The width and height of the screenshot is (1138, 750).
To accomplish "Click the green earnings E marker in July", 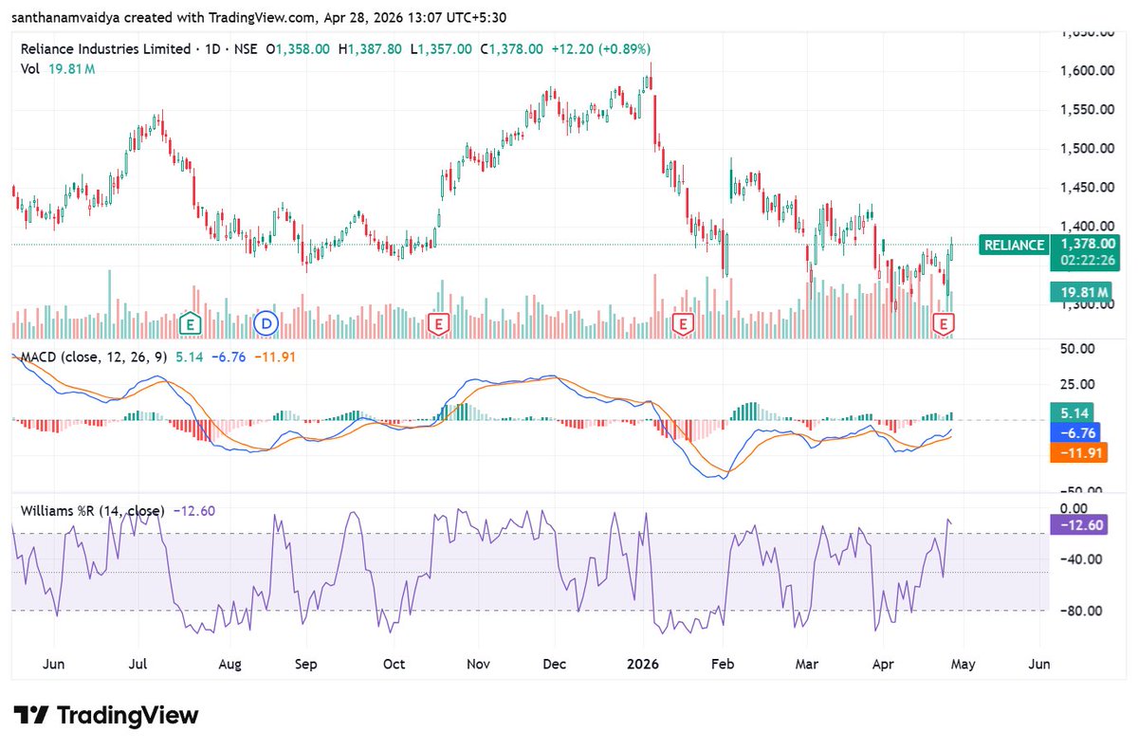I will [192, 324].
